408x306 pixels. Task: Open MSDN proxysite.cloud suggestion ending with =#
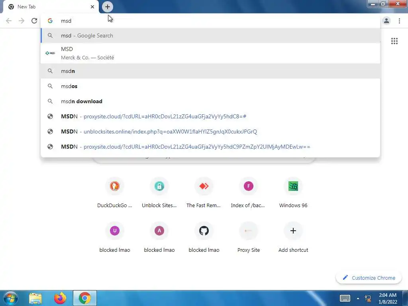tap(210, 116)
